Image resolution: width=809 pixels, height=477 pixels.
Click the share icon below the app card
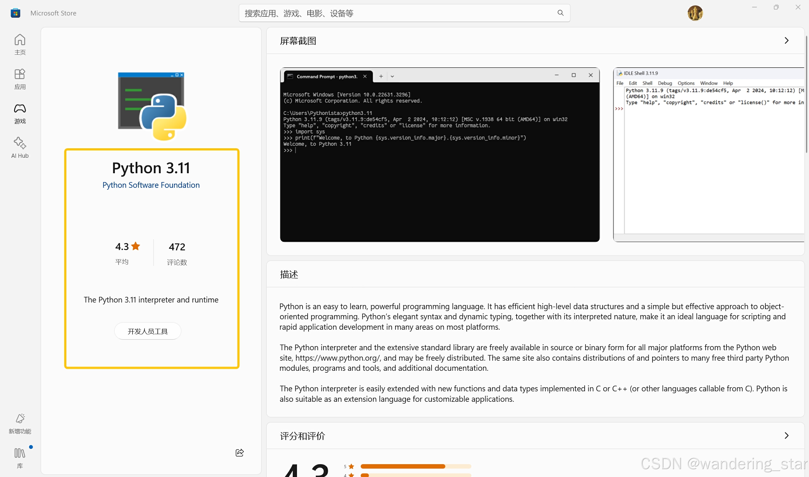pos(239,453)
